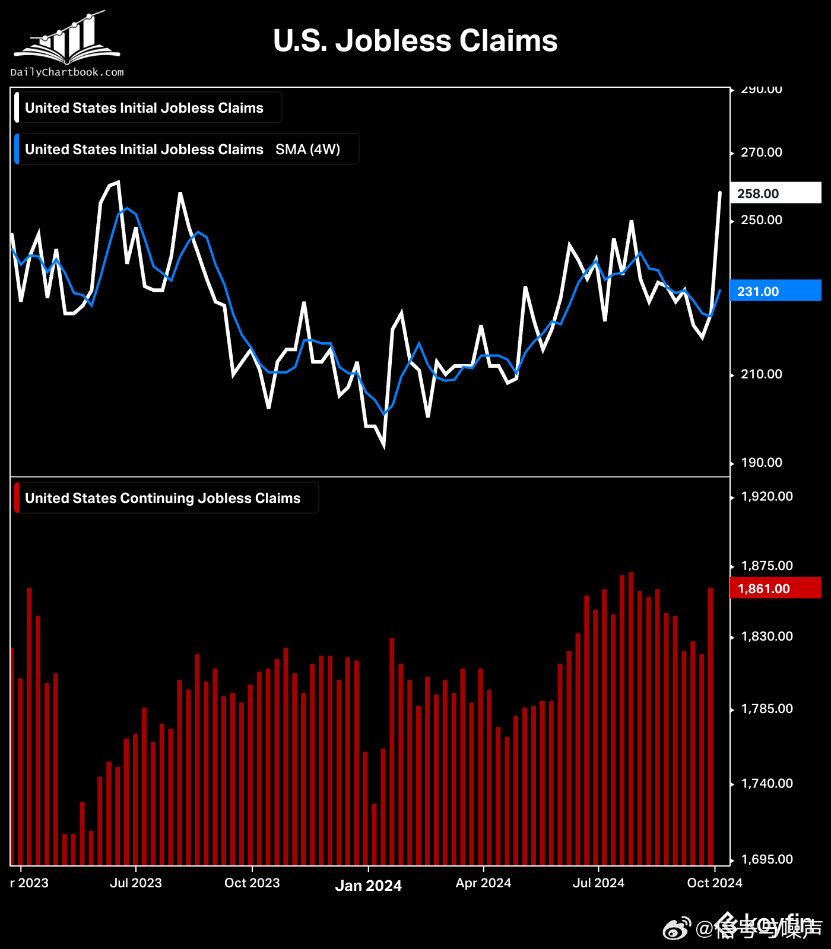The width and height of the screenshot is (831, 949).
Task: Click the 1,920.00 y-axis label
Action: (x=766, y=496)
